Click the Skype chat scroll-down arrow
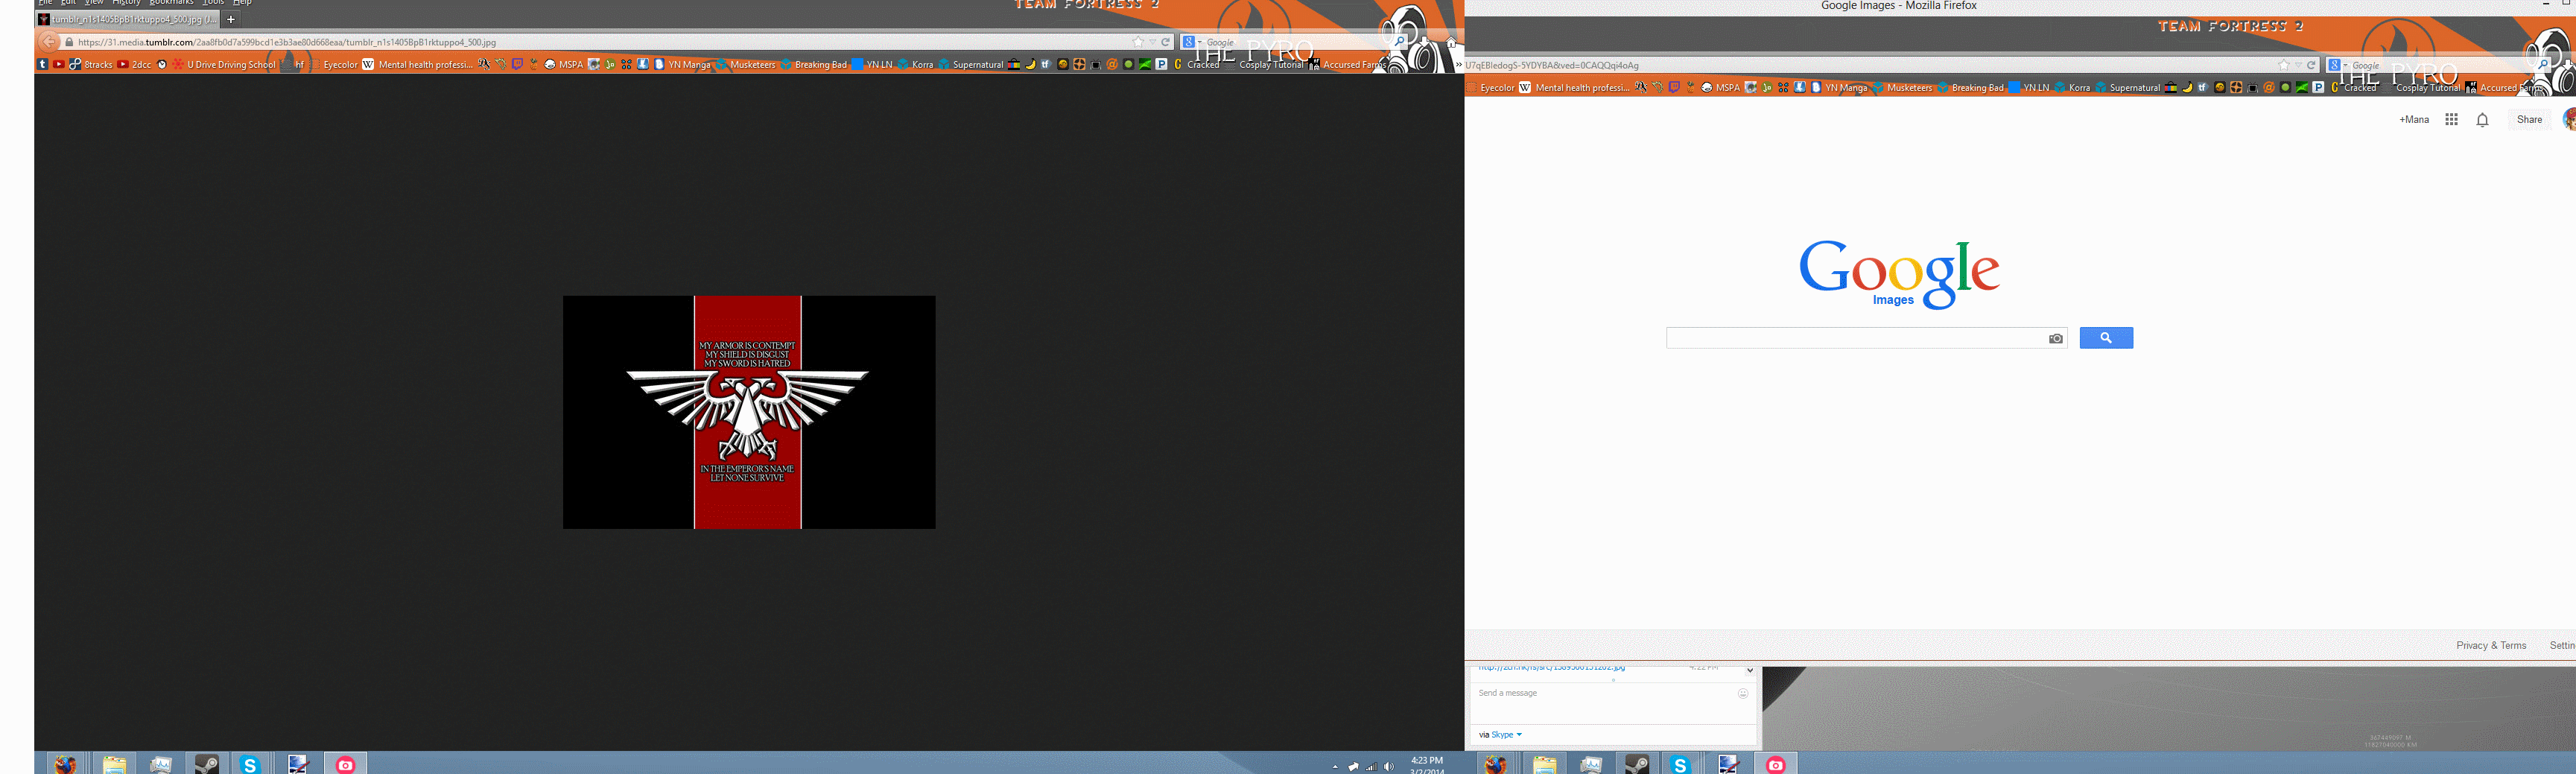The image size is (2576, 774). click(1750, 671)
